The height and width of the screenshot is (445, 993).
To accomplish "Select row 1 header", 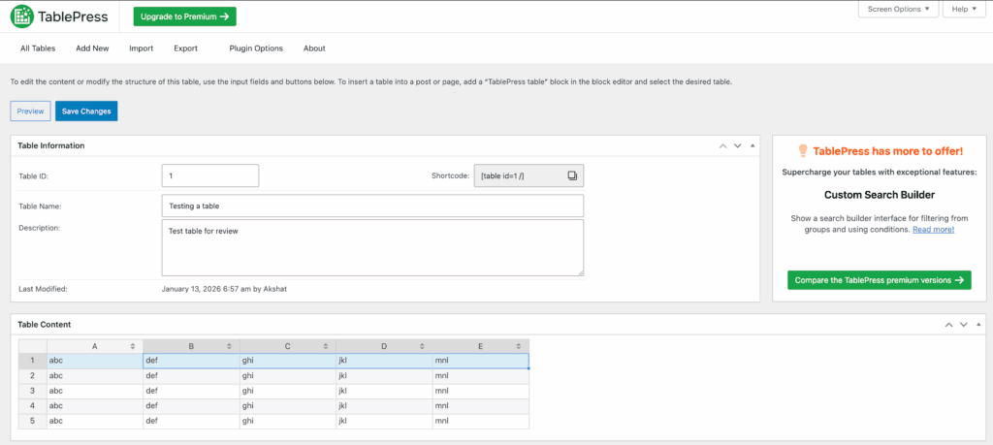I will click(x=32, y=361).
